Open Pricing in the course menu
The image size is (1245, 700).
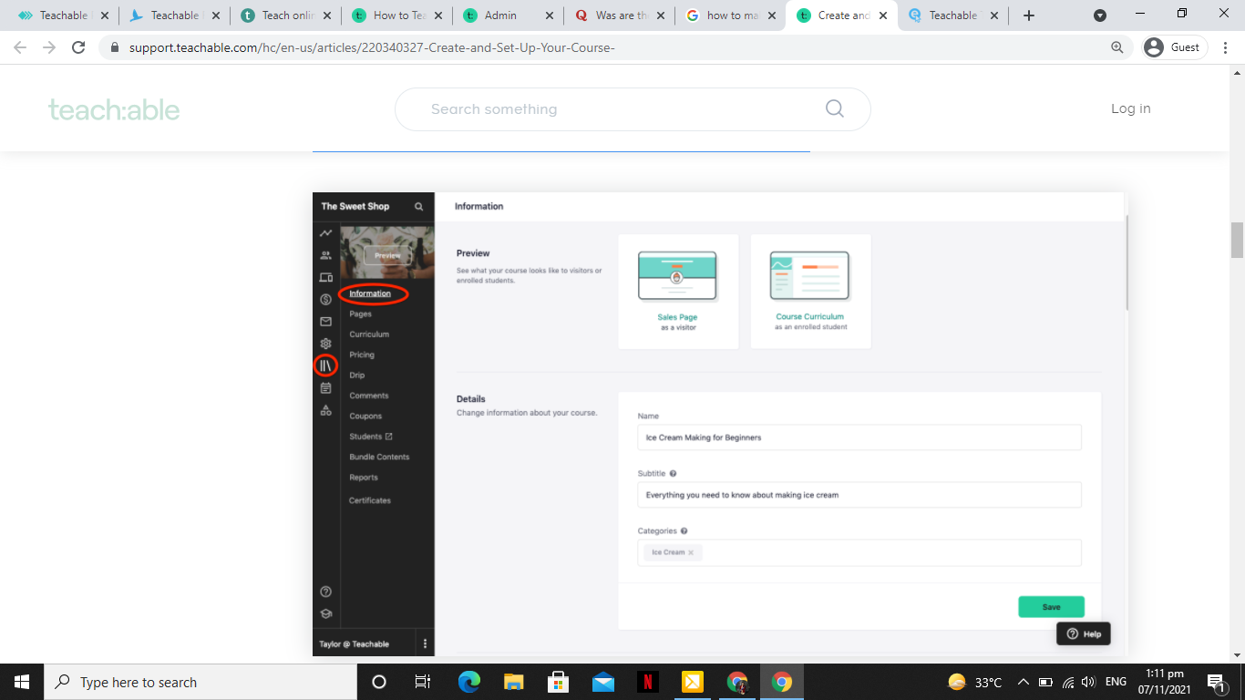(x=362, y=355)
